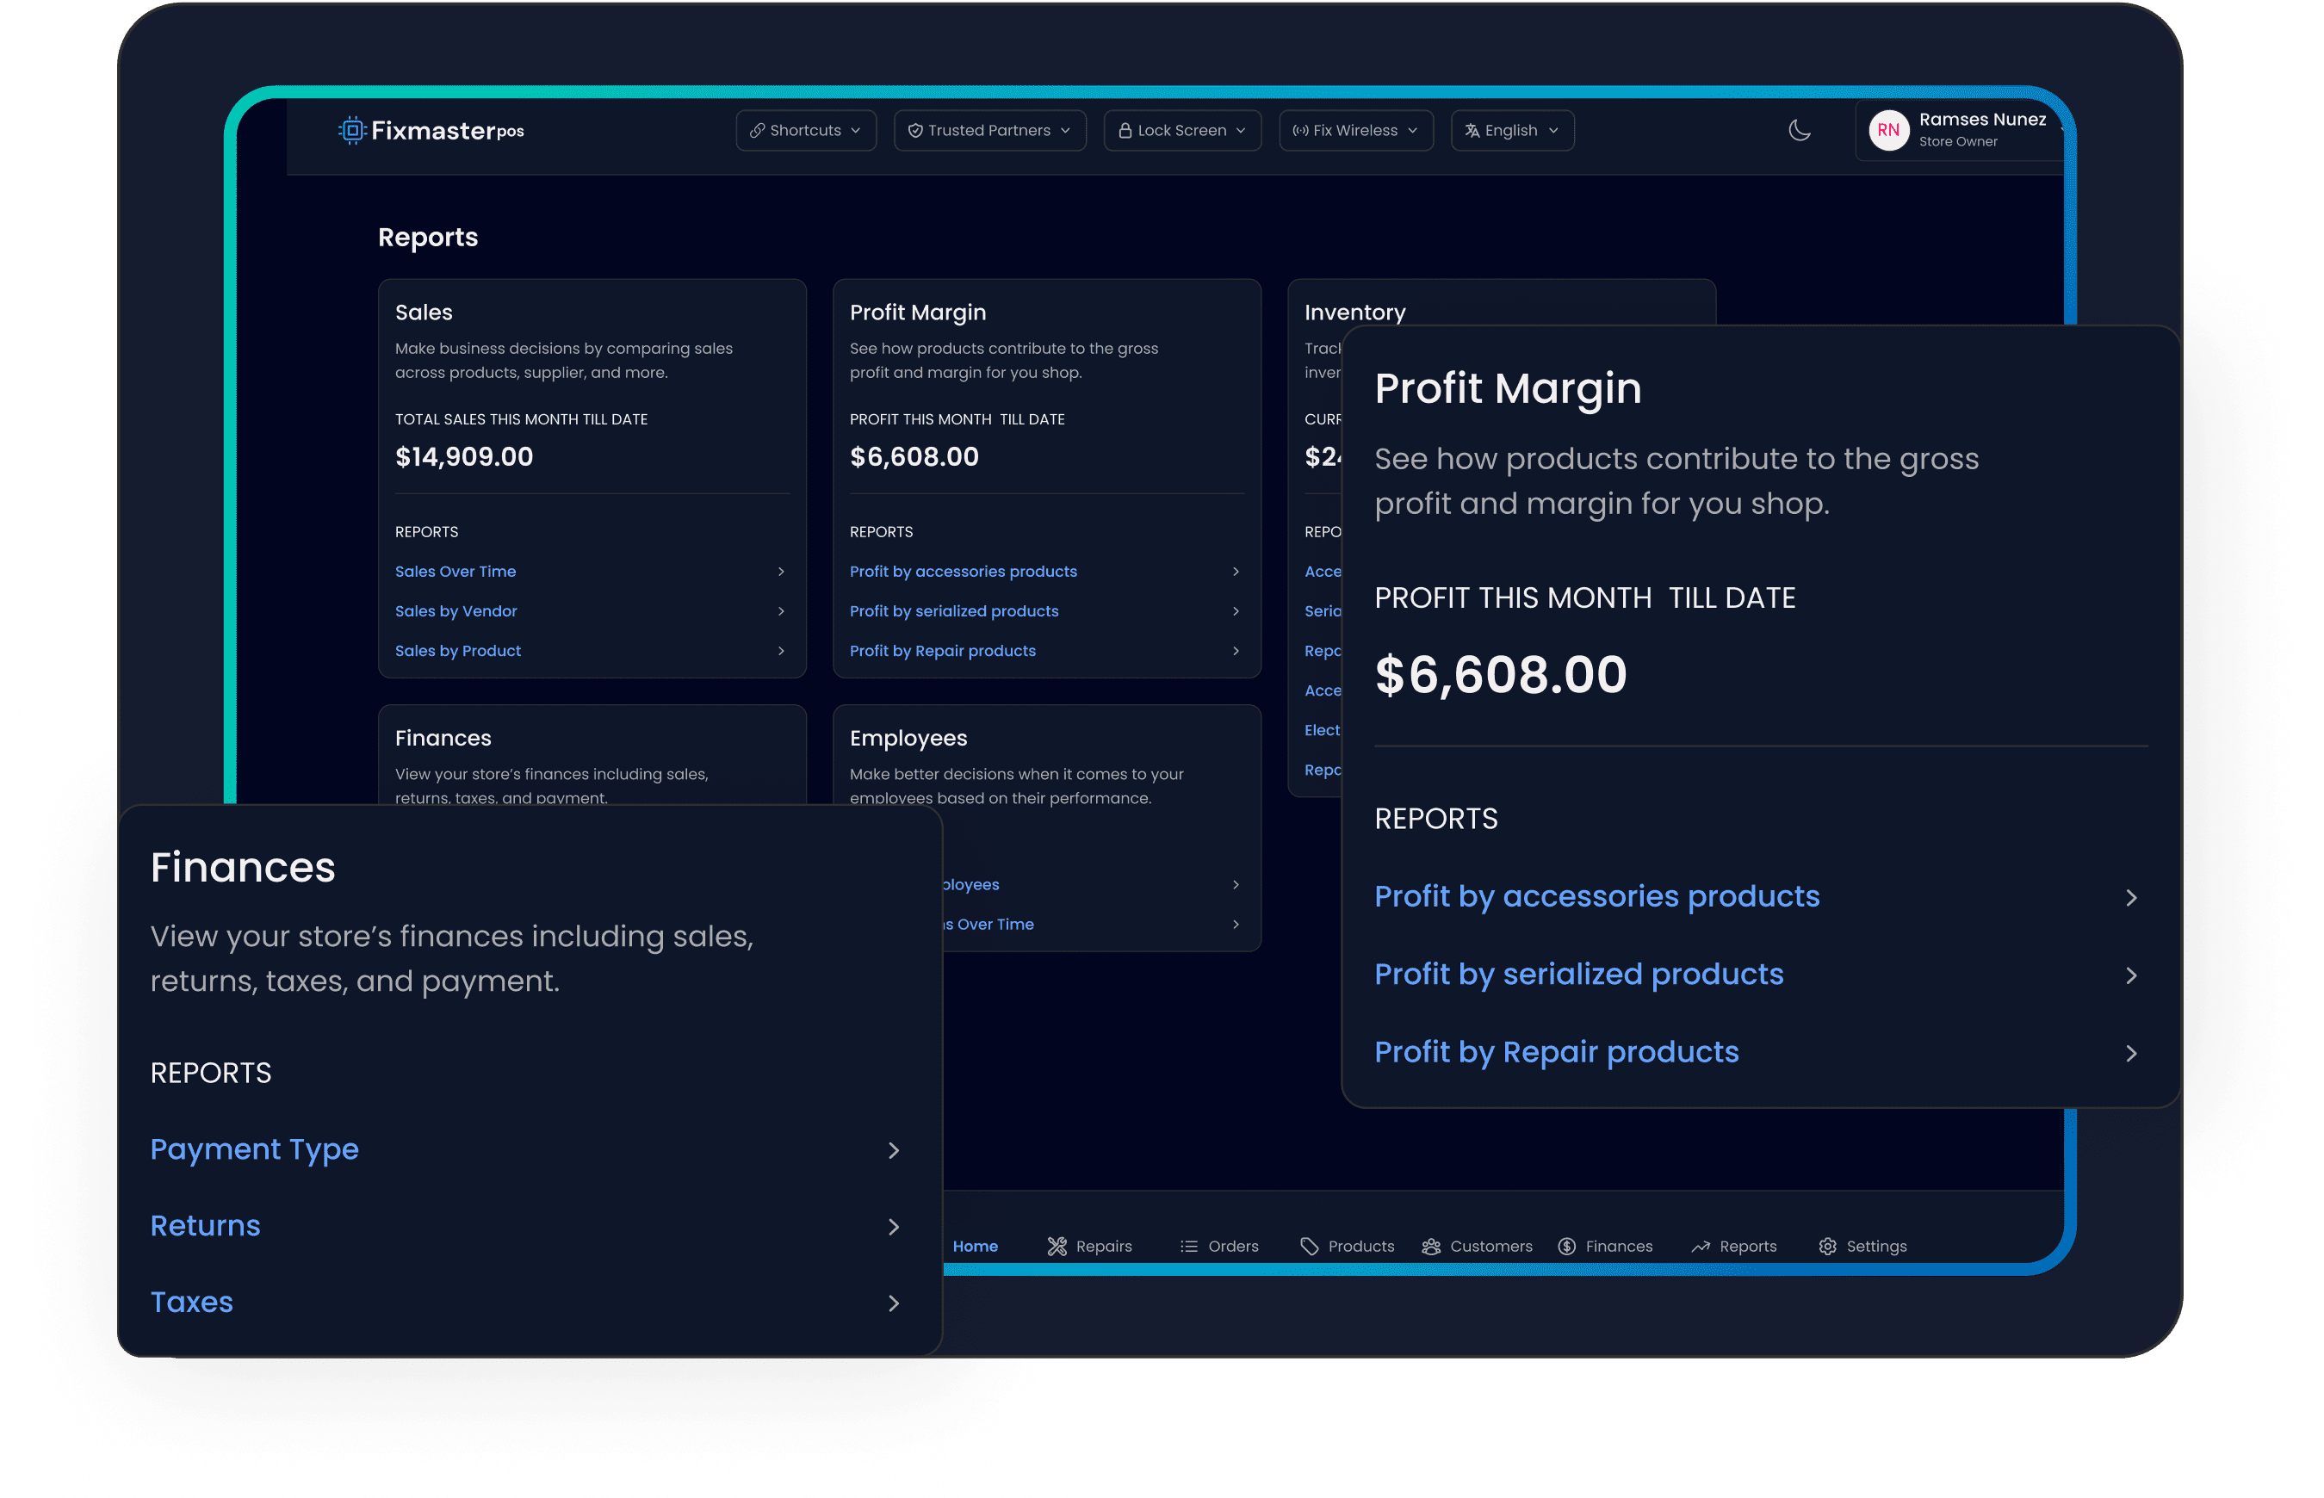
Task: Open the Profit by serialized products report in the large card
Action: point(1579,974)
